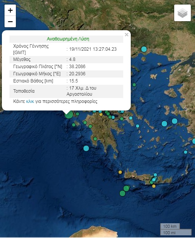195x238 pixels.
Task: Click the 'κλικ' link for more information
Action: (30, 101)
